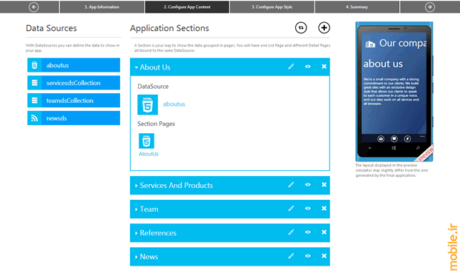Add a new application section with plus icon

(x=324, y=28)
